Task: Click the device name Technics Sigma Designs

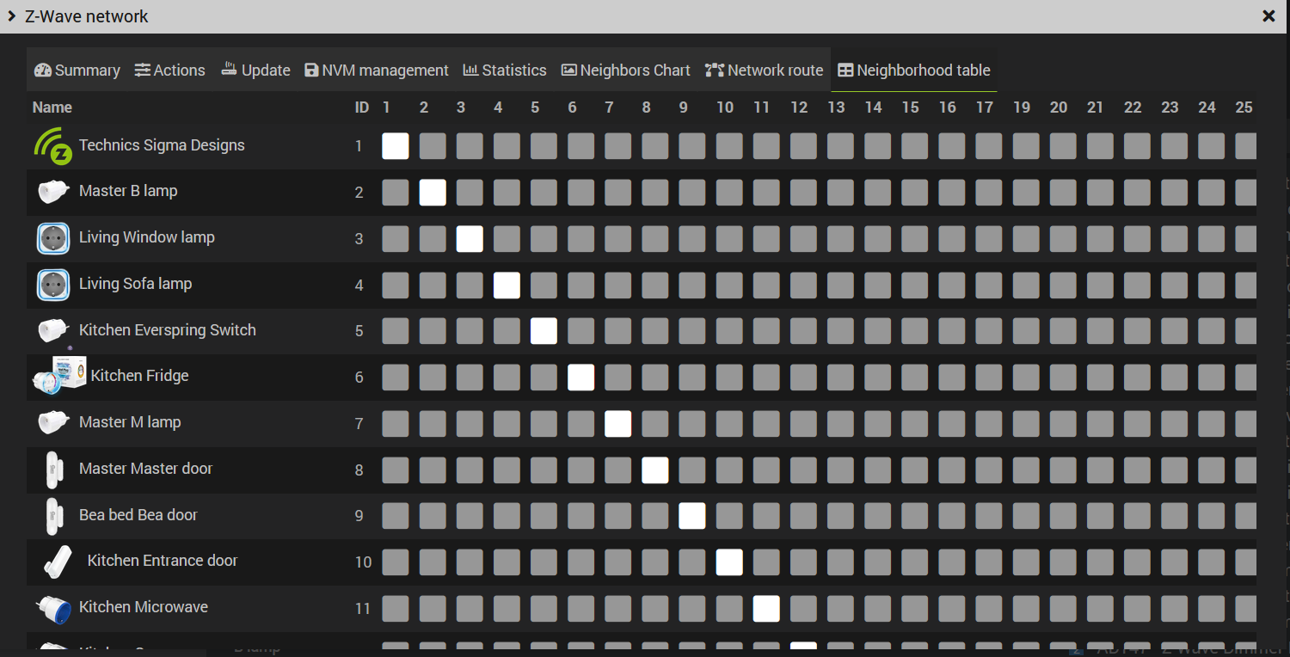Action: (x=162, y=145)
